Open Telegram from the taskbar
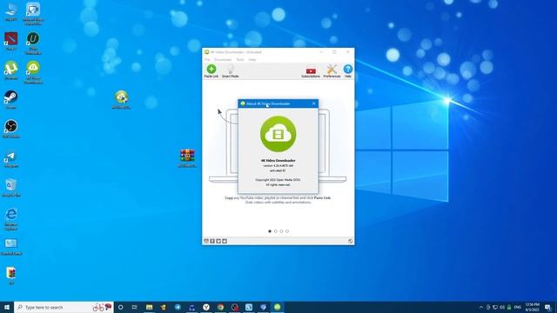The height and width of the screenshot is (313, 557). click(178, 307)
